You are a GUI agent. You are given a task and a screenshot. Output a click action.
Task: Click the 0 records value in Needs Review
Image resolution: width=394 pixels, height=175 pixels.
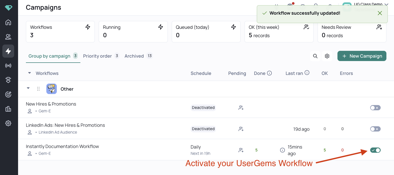pos(332,35)
